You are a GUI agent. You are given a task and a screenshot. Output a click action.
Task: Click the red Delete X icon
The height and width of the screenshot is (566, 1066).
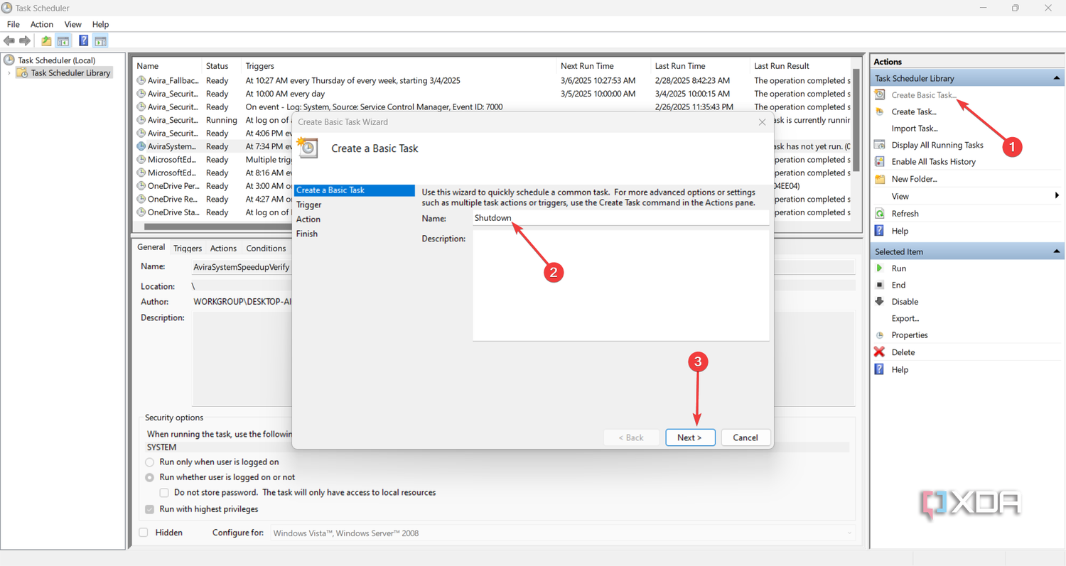(x=880, y=352)
